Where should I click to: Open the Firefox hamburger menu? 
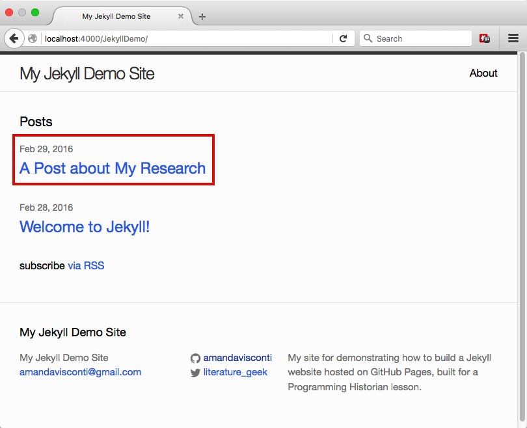513,38
